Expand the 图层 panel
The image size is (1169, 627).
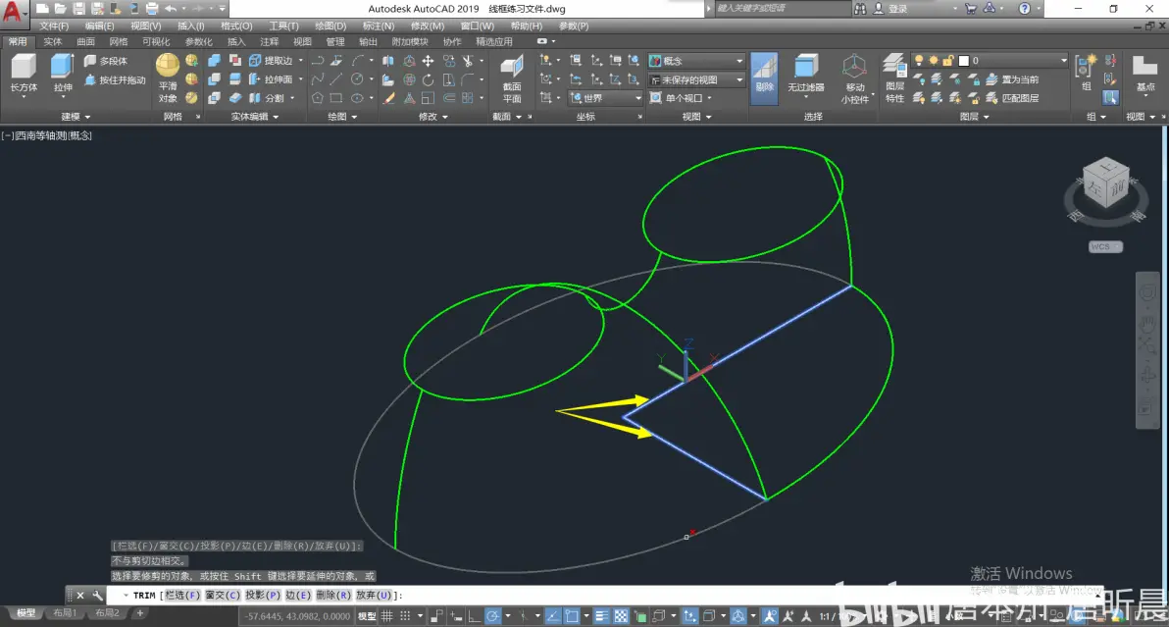click(x=974, y=117)
